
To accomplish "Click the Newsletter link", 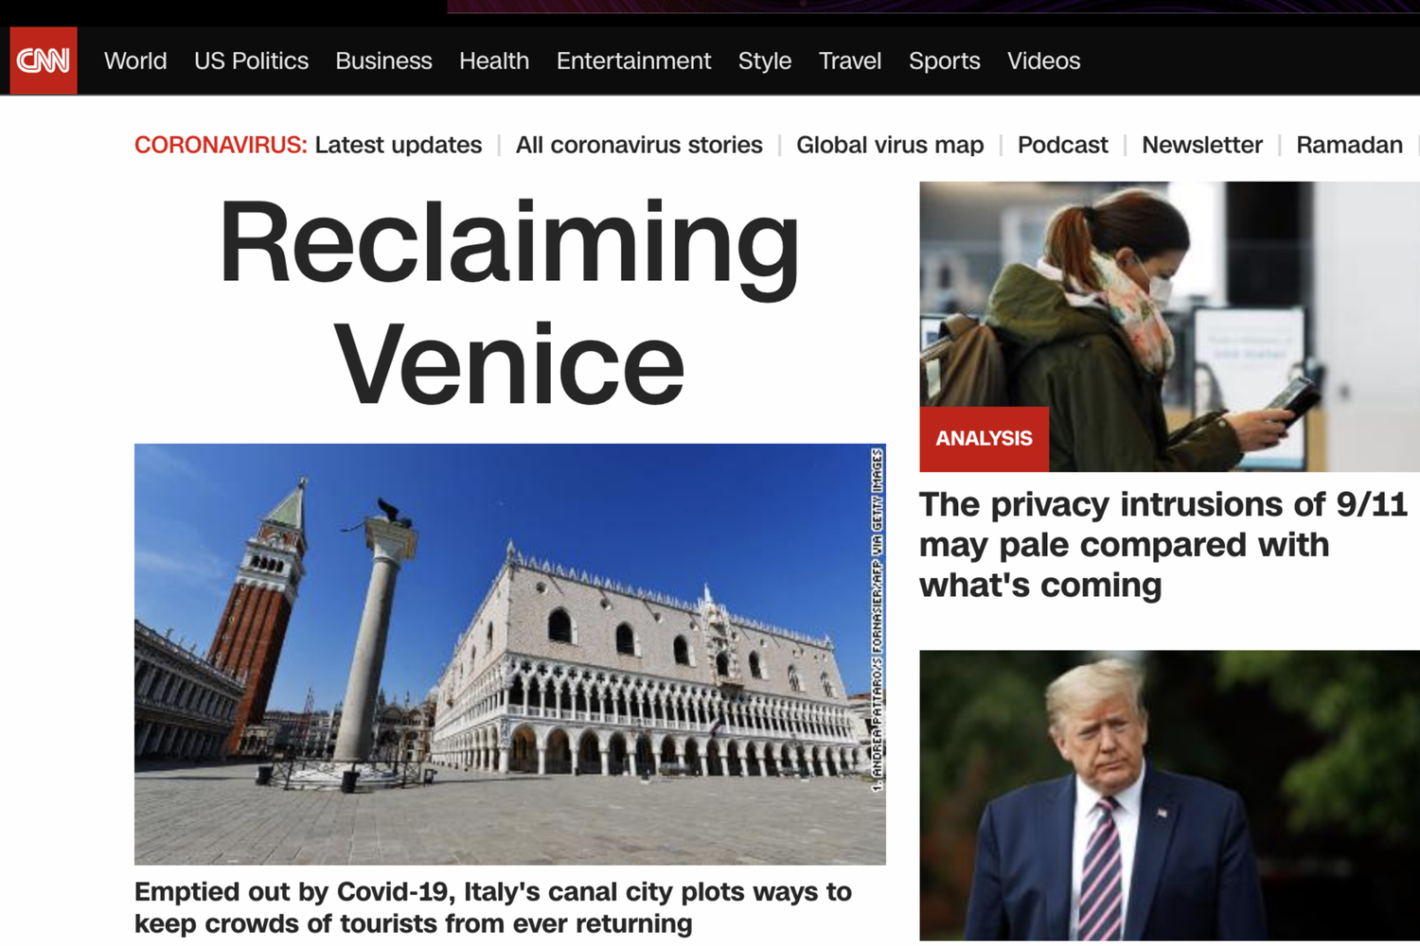I will point(1202,145).
